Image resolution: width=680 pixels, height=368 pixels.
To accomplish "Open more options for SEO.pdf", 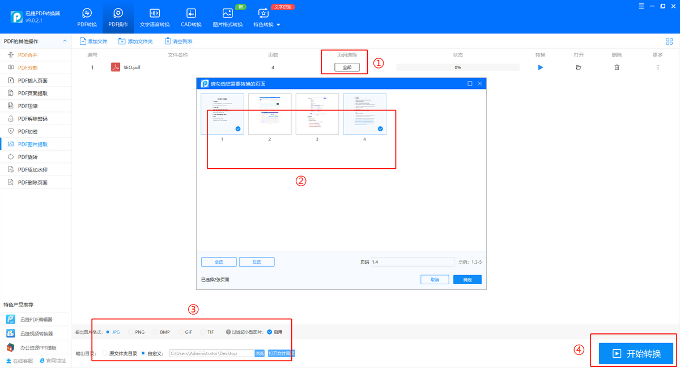I will (658, 67).
